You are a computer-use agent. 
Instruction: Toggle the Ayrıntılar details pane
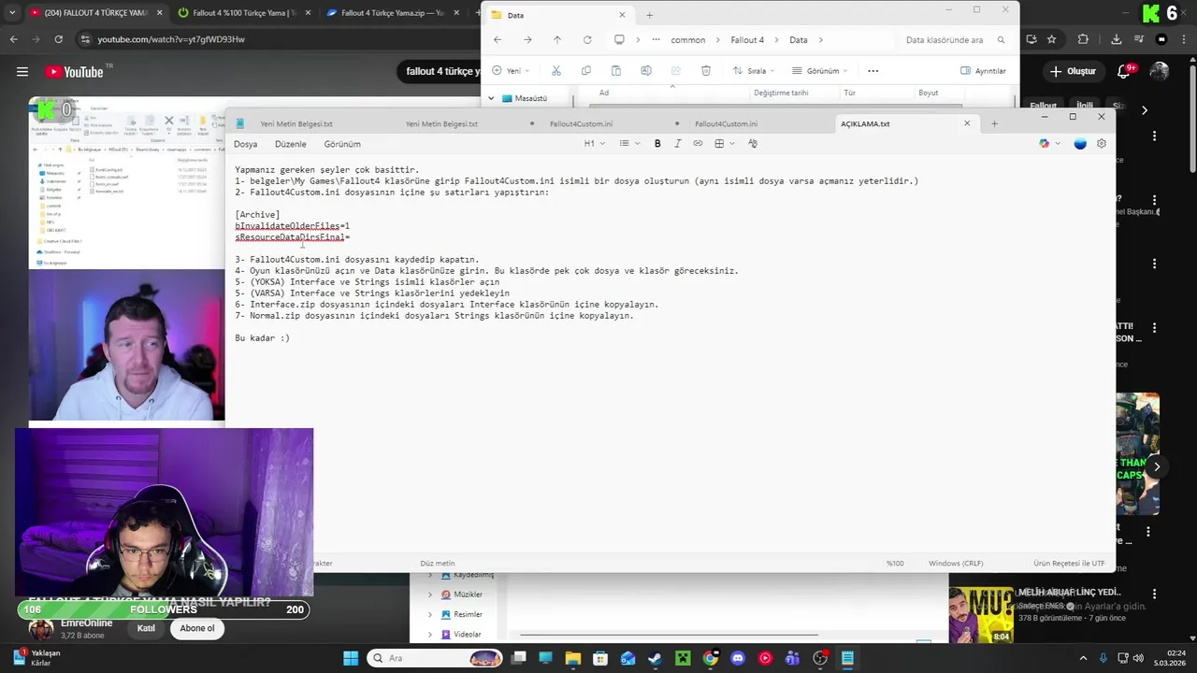pyautogui.click(x=984, y=71)
